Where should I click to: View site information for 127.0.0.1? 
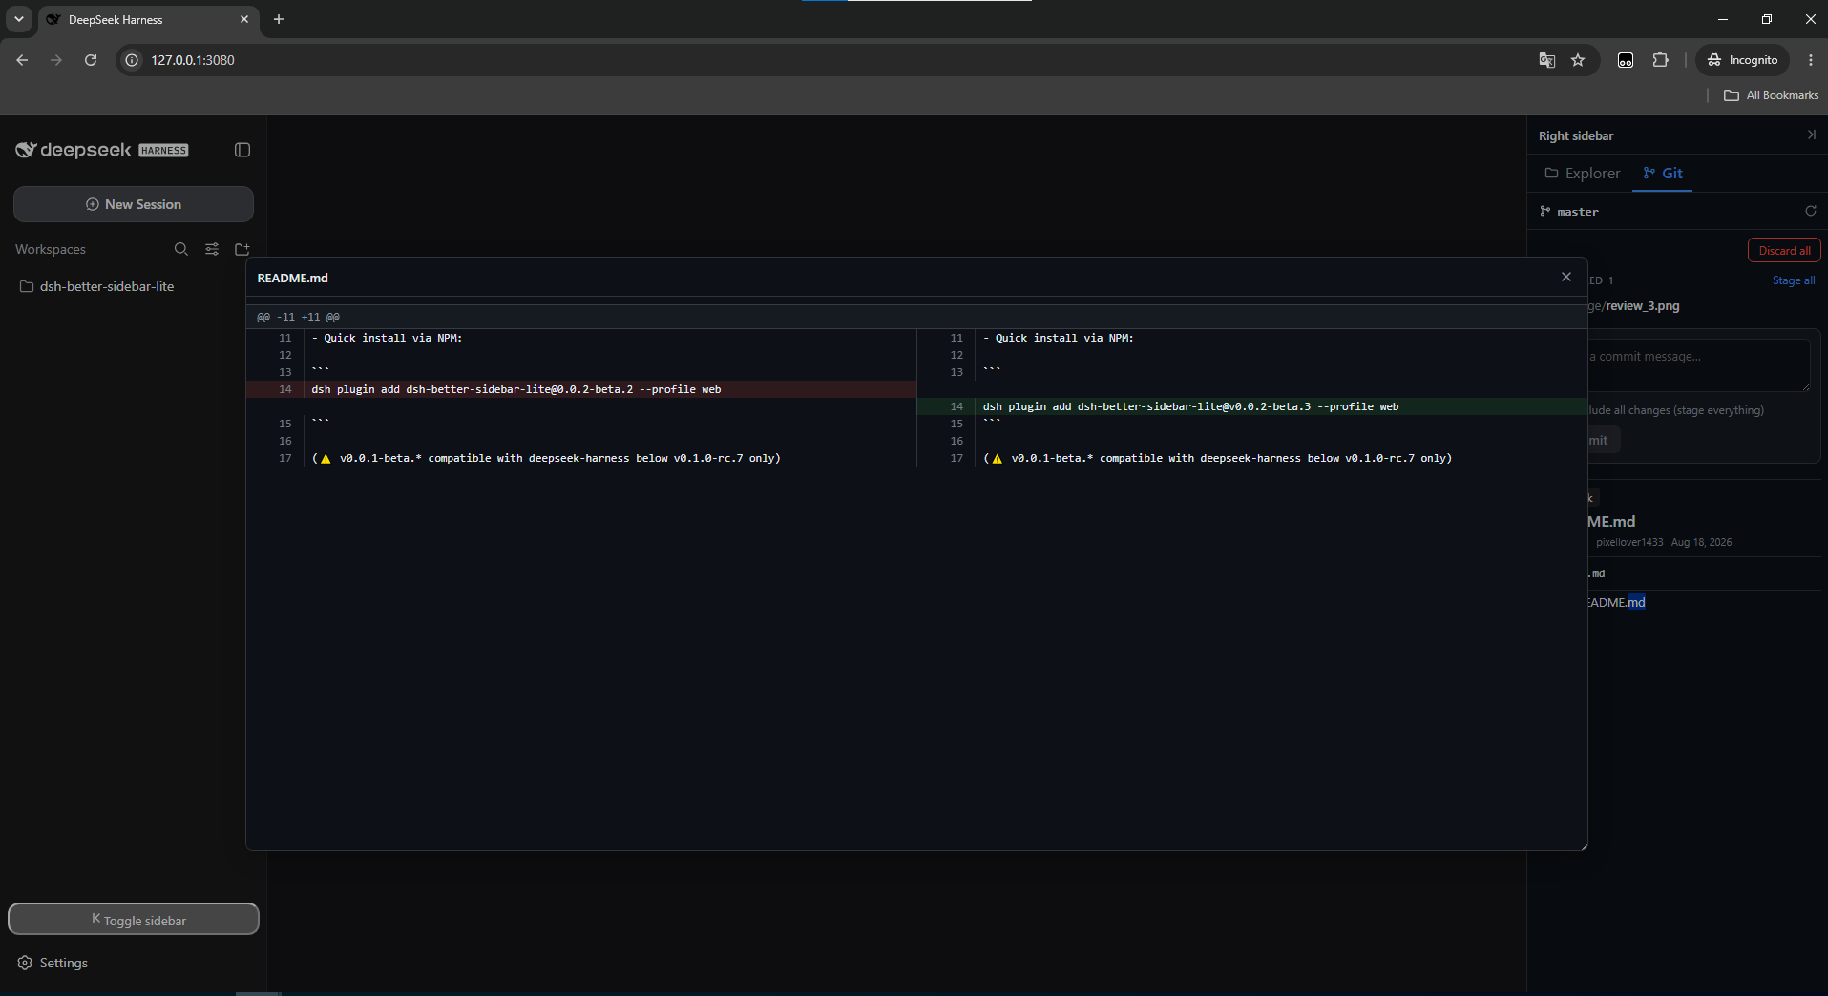pyautogui.click(x=132, y=60)
